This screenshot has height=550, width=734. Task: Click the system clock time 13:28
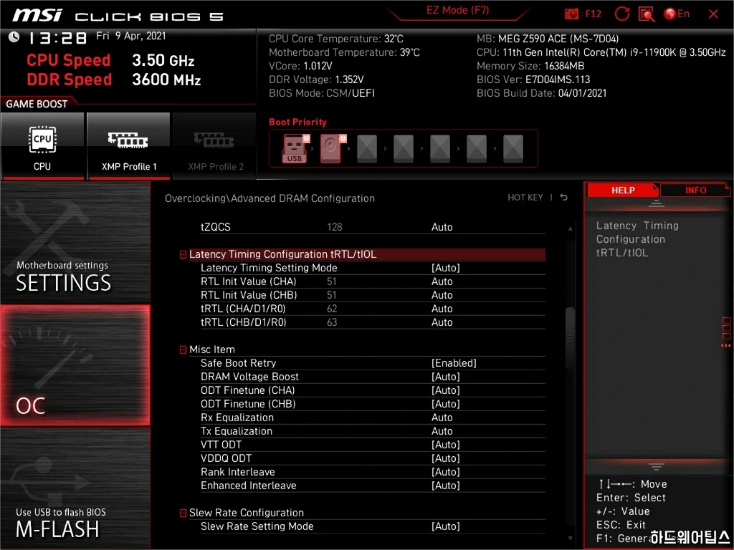coord(57,38)
